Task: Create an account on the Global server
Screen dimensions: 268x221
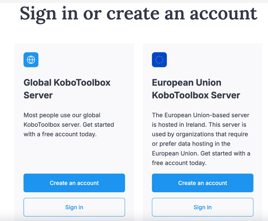Action: point(74,183)
